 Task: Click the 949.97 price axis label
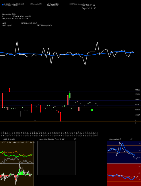pyautogui.click(x=138, y=99)
